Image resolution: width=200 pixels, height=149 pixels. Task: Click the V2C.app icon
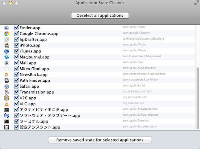pyautogui.click(x=6, y=98)
